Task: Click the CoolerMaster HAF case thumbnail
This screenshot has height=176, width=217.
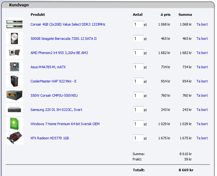Action: [14, 81]
